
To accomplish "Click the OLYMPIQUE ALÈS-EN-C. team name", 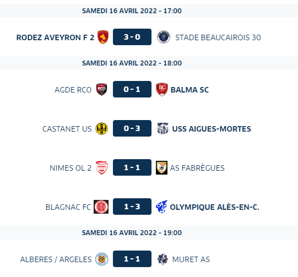I will tap(215, 207).
